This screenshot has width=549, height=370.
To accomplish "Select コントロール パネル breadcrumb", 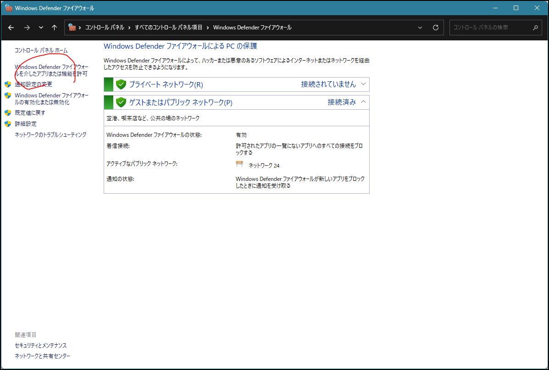I will click(105, 28).
